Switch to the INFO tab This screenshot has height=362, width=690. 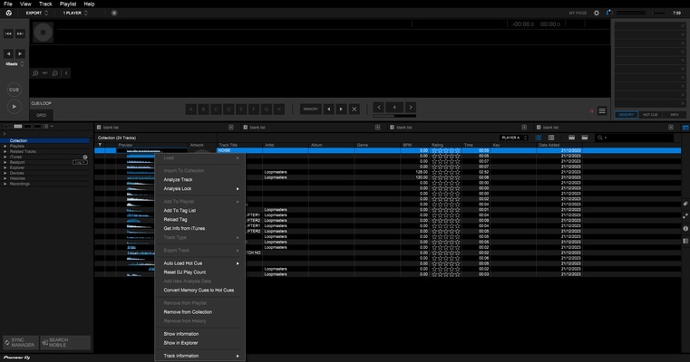coord(675,115)
